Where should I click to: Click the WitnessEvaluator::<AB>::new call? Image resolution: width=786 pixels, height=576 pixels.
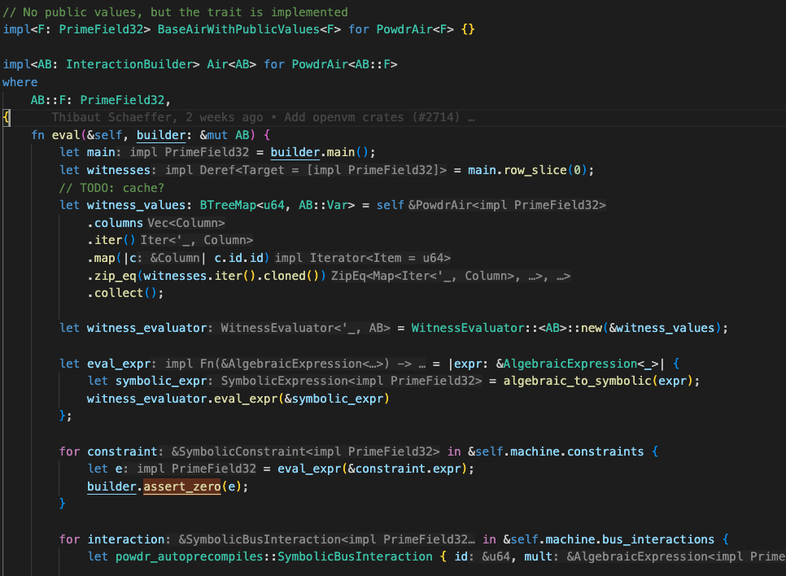tap(506, 328)
